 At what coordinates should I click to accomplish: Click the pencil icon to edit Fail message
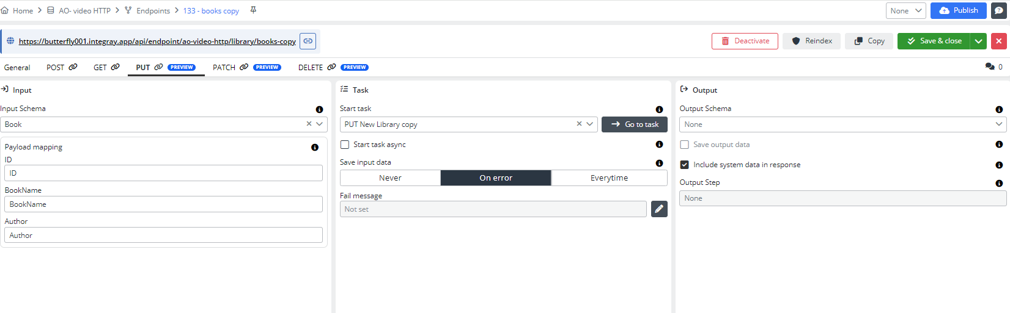659,209
